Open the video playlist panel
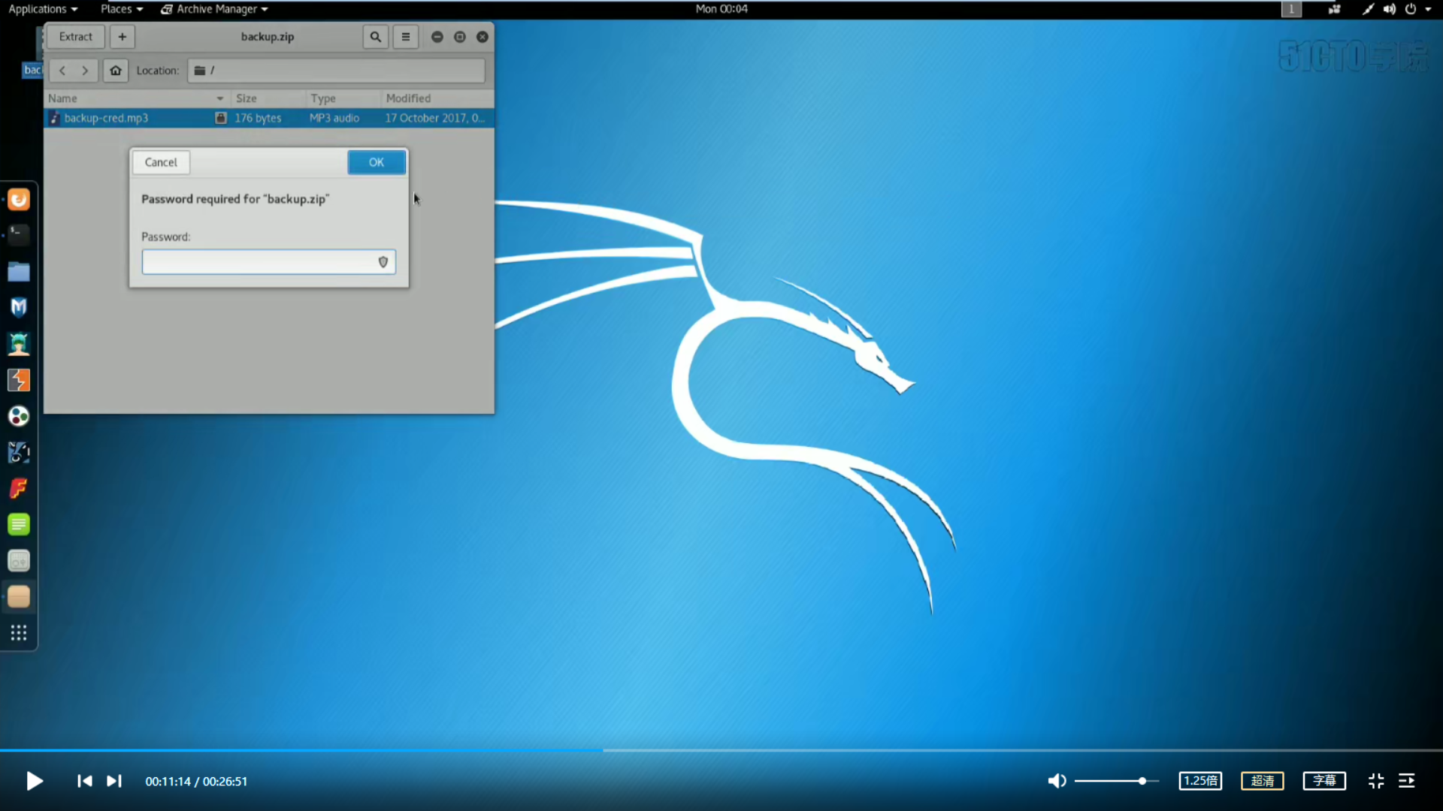 tap(1407, 781)
